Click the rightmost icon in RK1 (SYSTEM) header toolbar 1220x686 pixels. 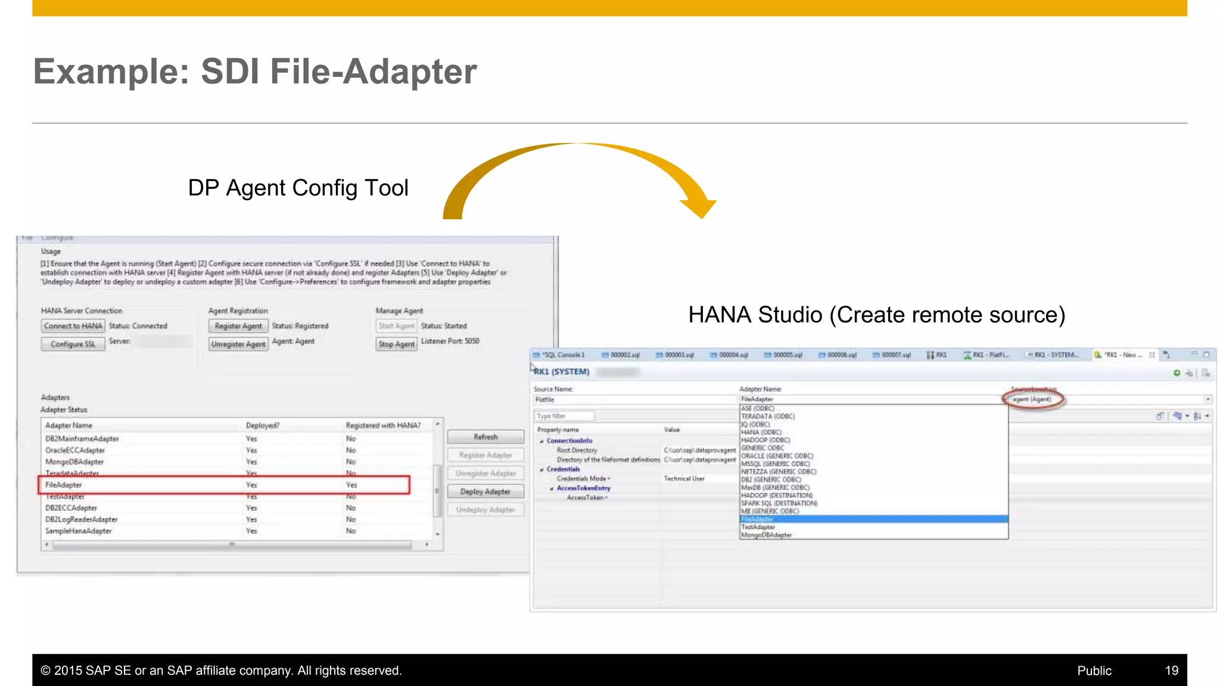click(1205, 373)
